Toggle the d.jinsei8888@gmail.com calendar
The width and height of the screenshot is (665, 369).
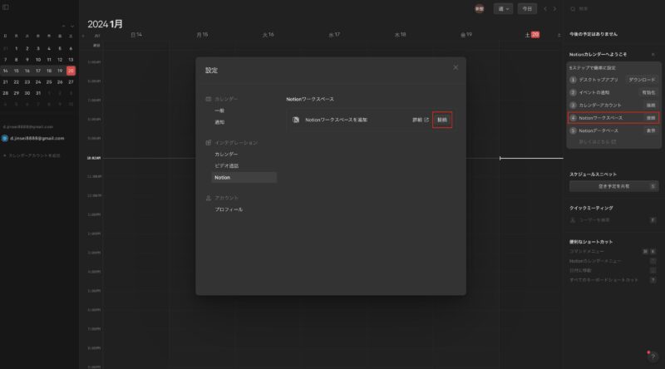[x=5, y=138]
